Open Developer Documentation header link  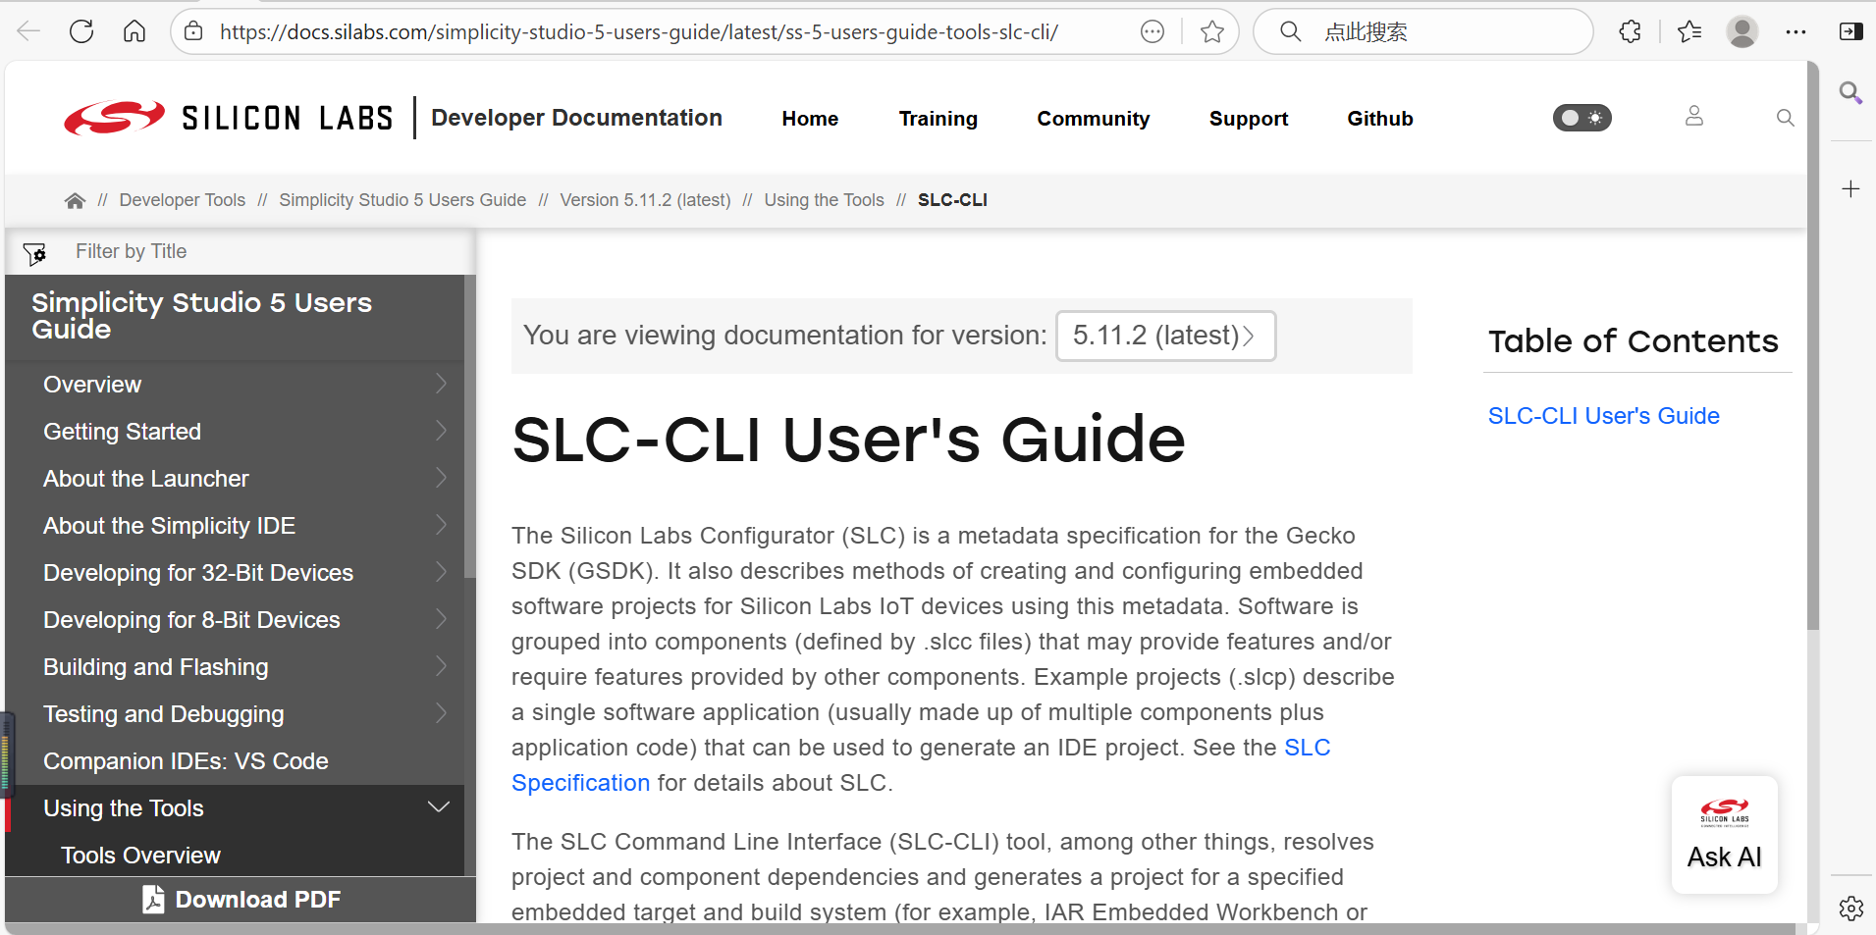point(576,118)
